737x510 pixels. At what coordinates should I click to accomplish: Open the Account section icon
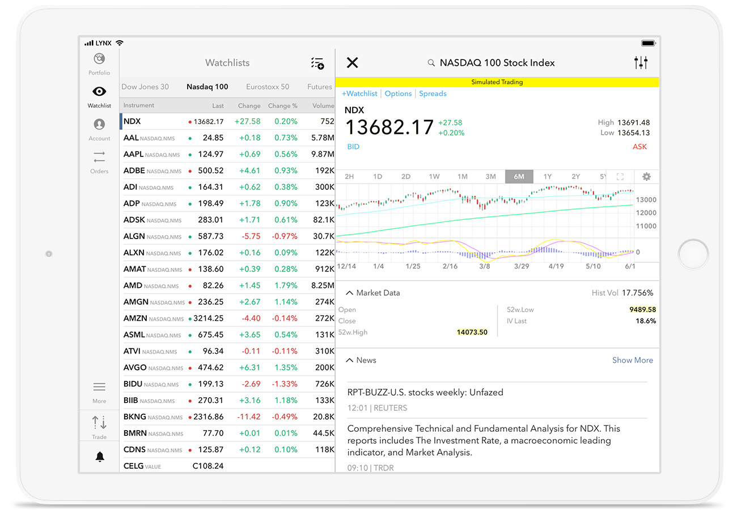(x=99, y=124)
